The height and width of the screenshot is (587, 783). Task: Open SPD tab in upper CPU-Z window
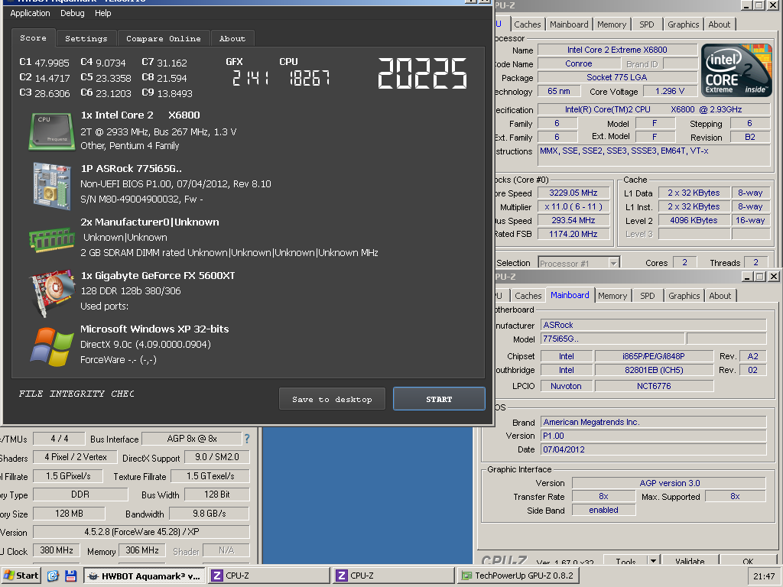(646, 24)
